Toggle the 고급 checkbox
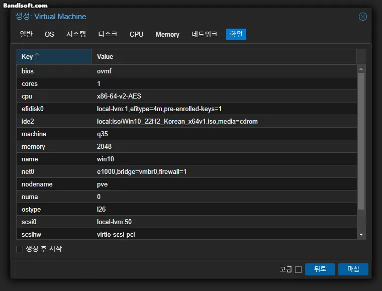Image resolution: width=382 pixels, height=291 pixels. pyautogui.click(x=298, y=269)
